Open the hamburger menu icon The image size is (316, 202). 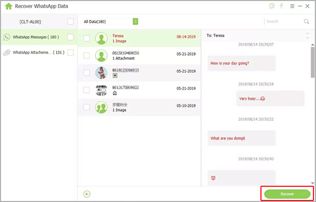coord(292,6)
